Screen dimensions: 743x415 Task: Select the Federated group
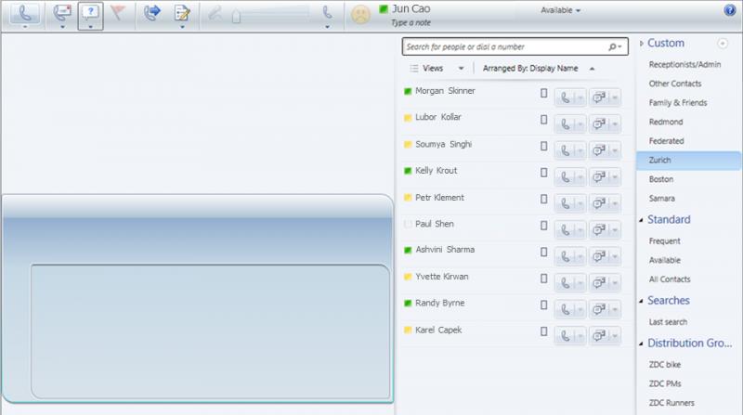click(x=666, y=141)
